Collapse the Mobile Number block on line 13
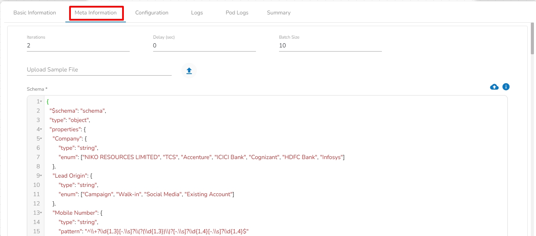 [41, 213]
